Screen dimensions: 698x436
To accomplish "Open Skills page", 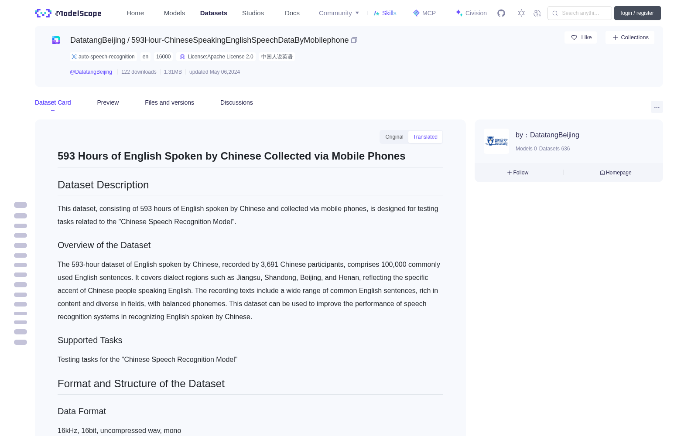I will (385, 13).
